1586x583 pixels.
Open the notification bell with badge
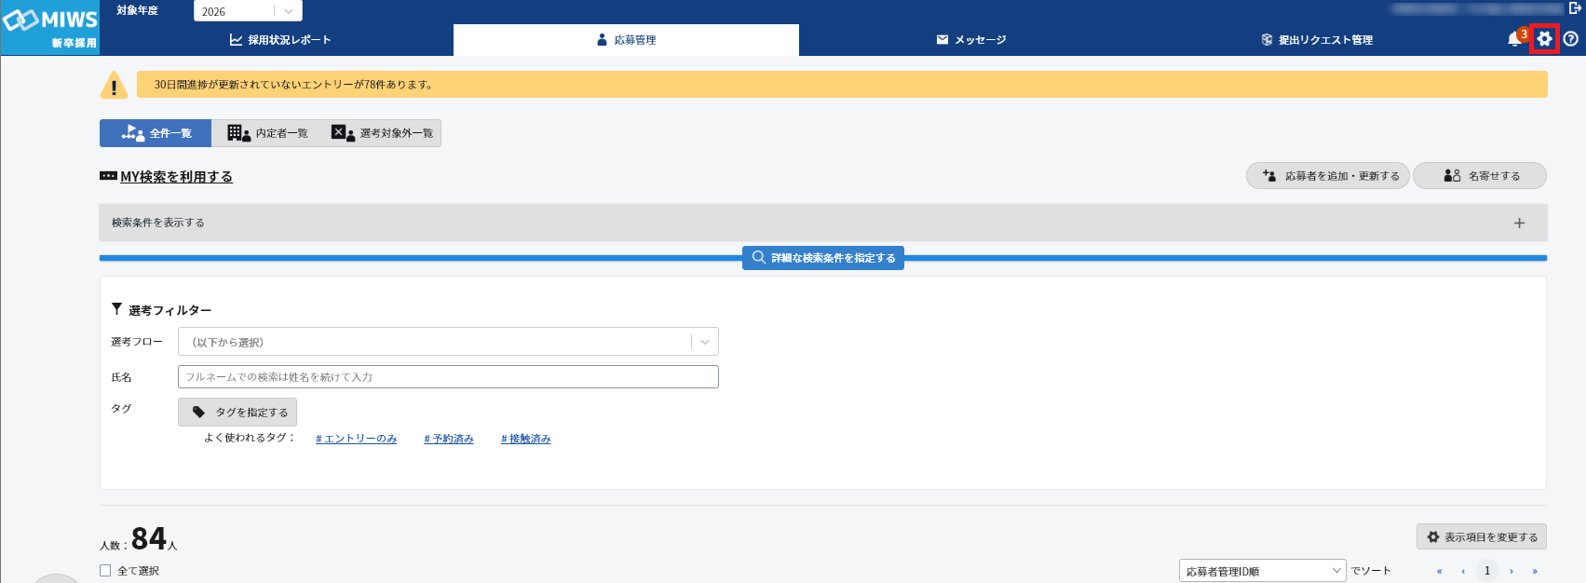tap(1515, 39)
